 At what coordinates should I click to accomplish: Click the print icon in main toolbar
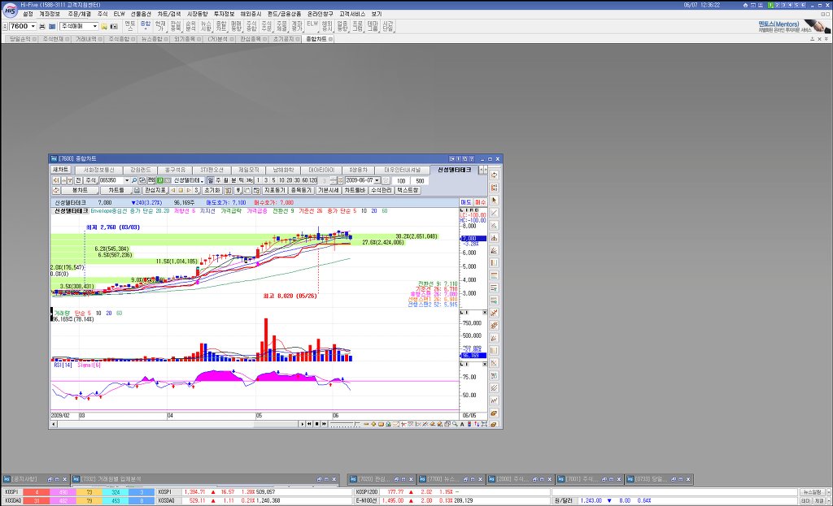tap(42, 26)
